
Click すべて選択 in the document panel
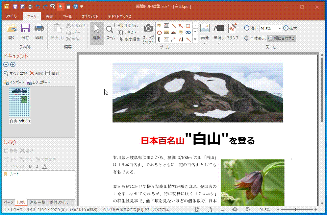coord(15,73)
